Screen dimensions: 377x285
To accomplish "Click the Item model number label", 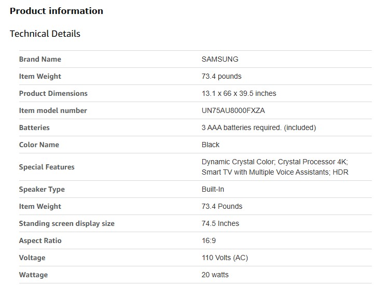I will [53, 110].
